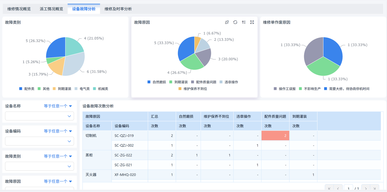Click 违章操作 column header in table
387x192 pixels.
click(247, 116)
